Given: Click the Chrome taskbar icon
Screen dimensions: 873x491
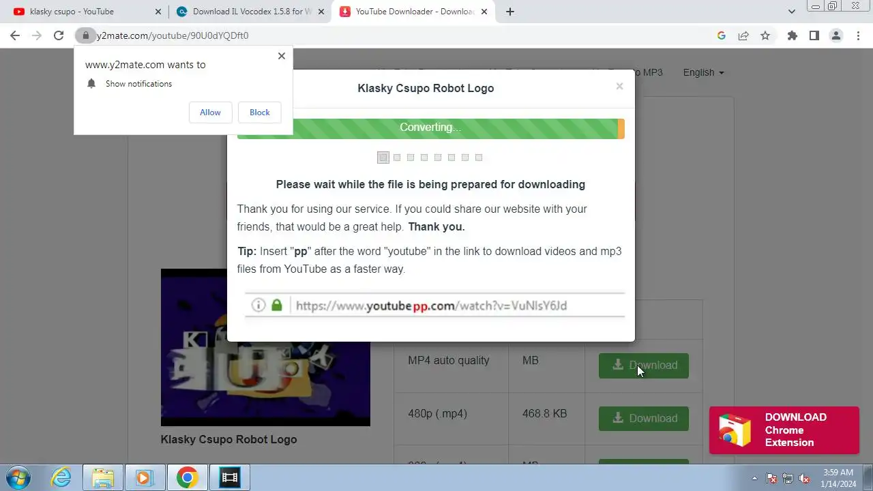Looking at the screenshot, I should click(x=187, y=477).
